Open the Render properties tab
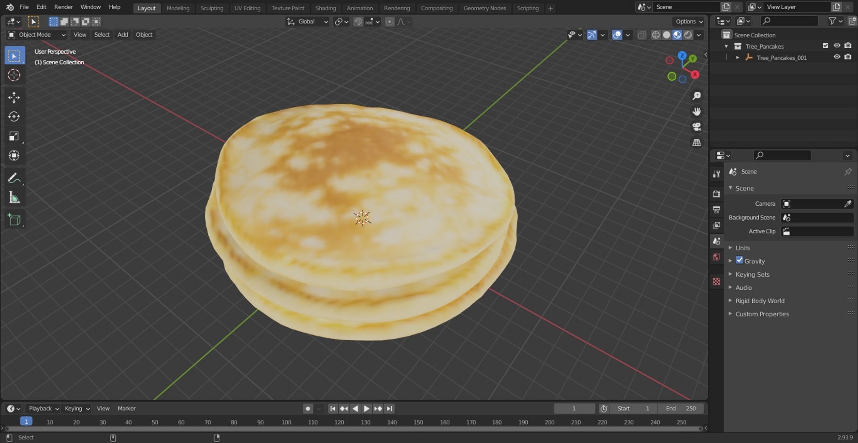 716,194
